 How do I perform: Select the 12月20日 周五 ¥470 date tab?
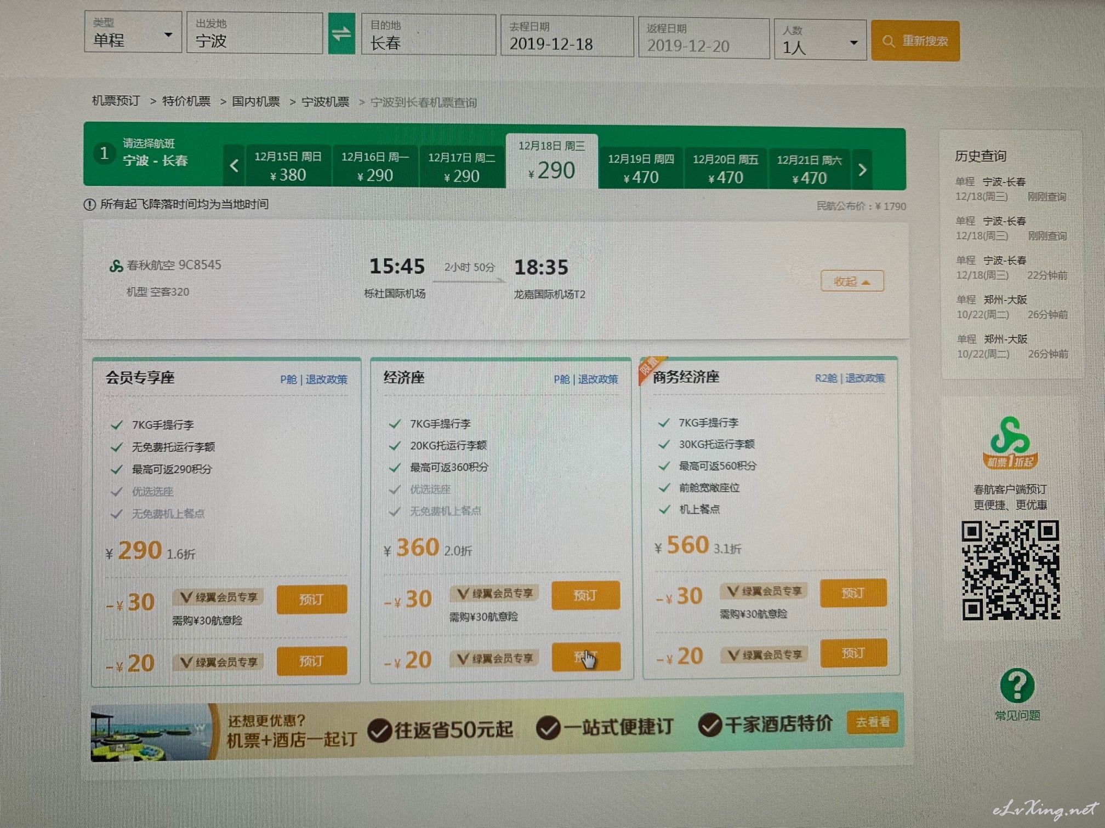point(726,169)
